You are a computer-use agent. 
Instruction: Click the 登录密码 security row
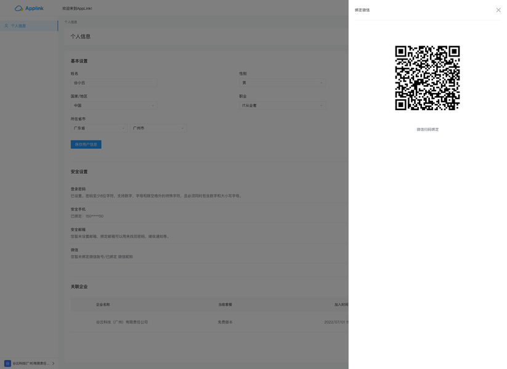pyautogui.click(x=209, y=192)
